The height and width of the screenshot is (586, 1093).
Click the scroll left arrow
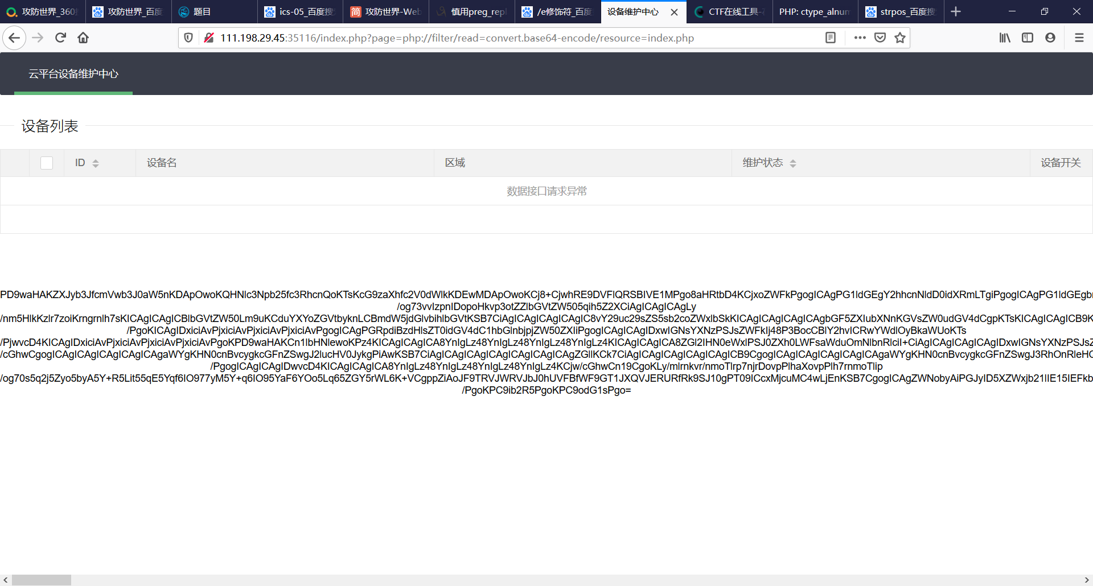(x=6, y=580)
